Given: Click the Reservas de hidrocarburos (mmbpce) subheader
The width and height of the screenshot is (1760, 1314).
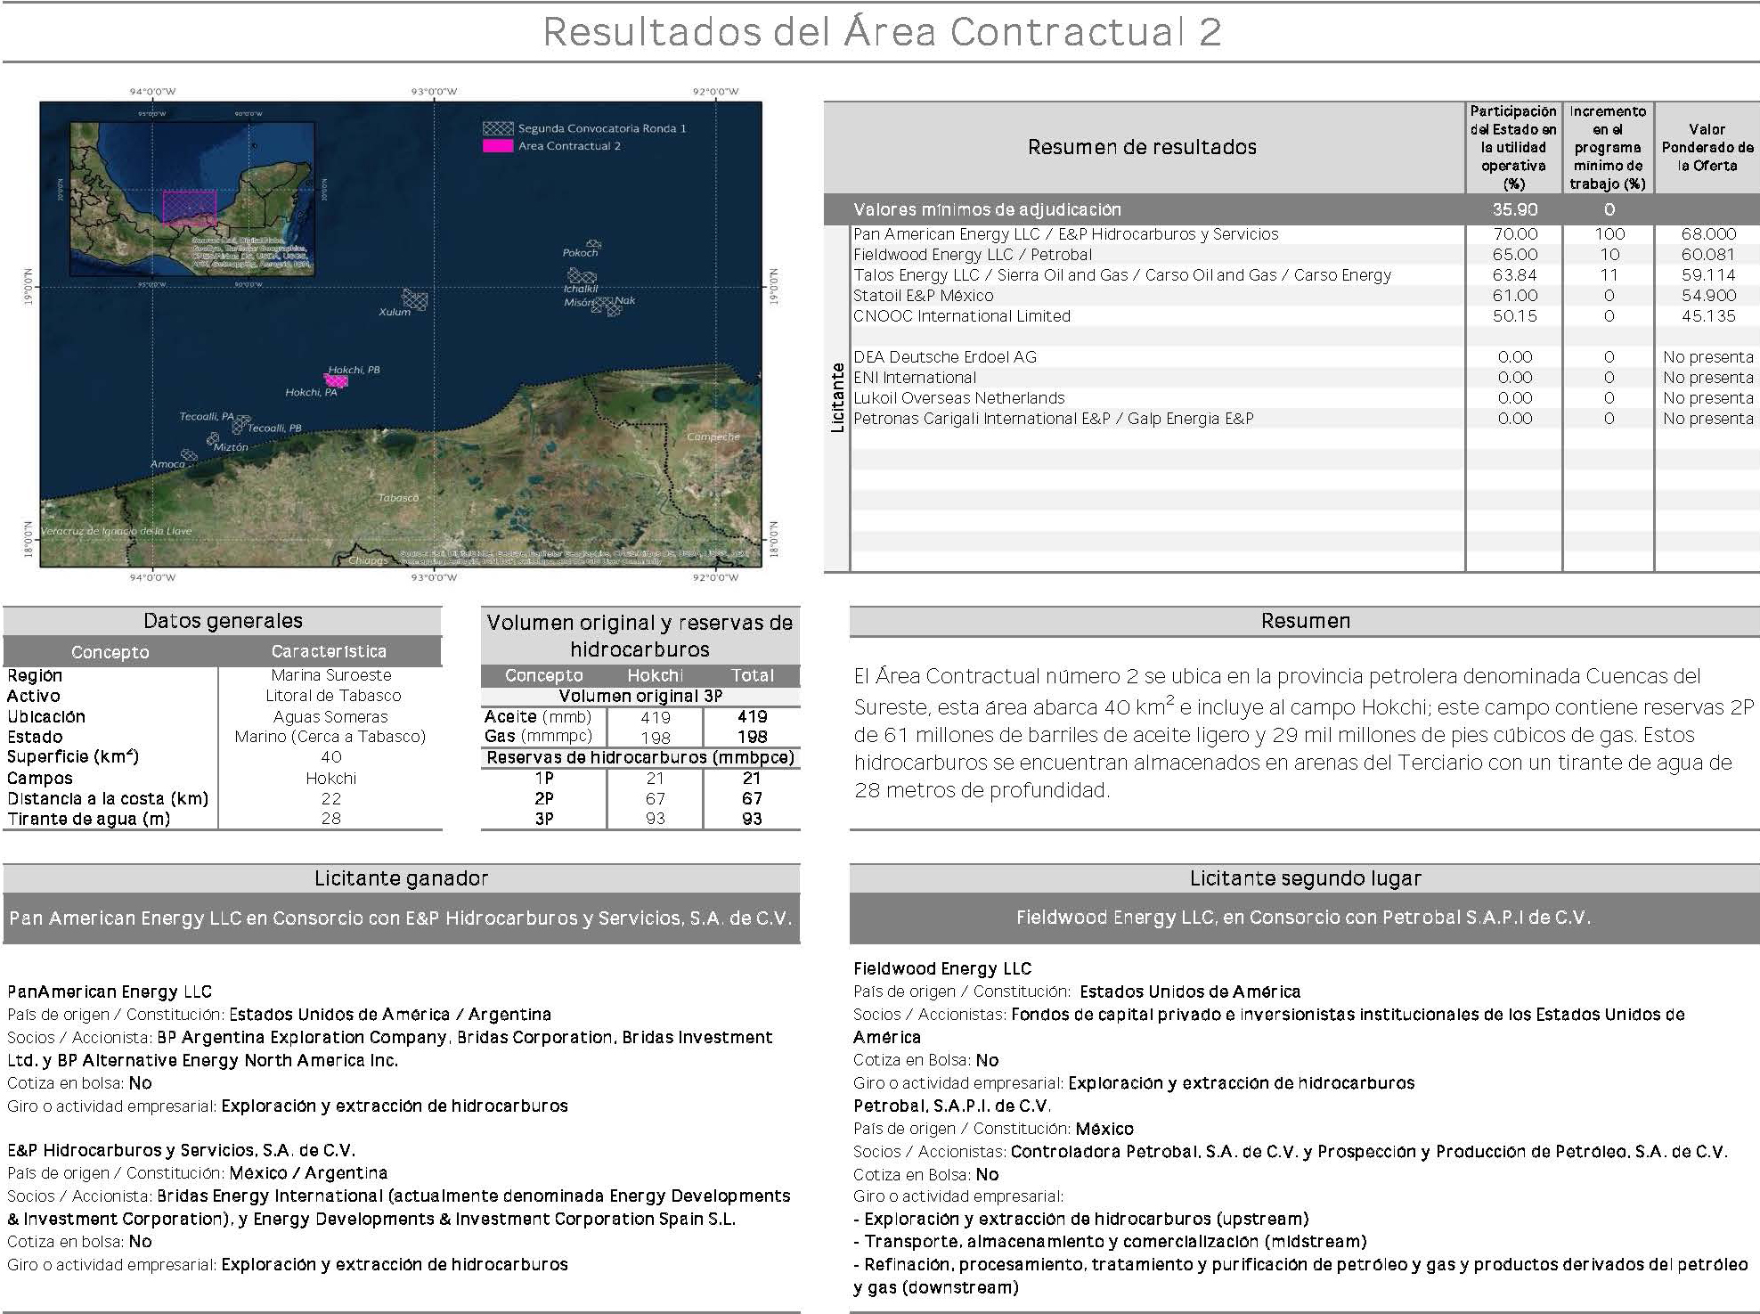Looking at the screenshot, I should [640, 758].
